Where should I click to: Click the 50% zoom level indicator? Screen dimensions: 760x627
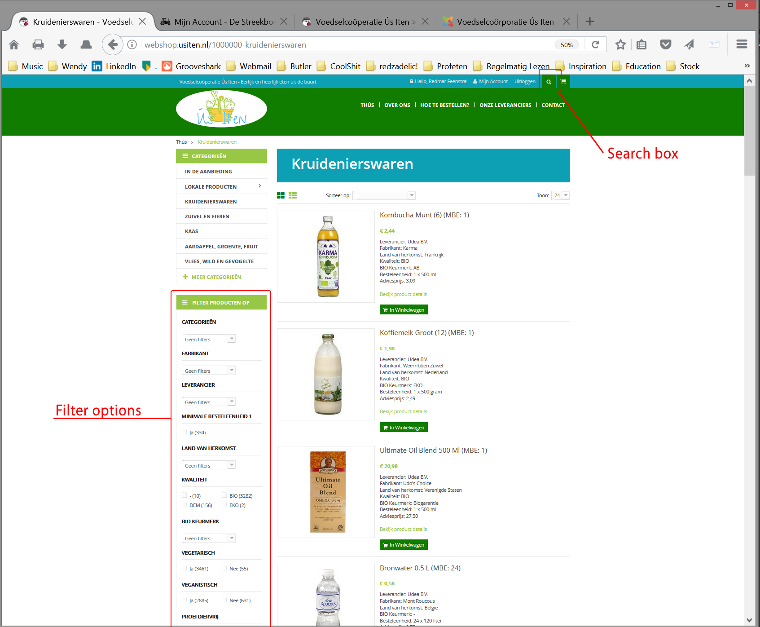click(x=567, y=45)
